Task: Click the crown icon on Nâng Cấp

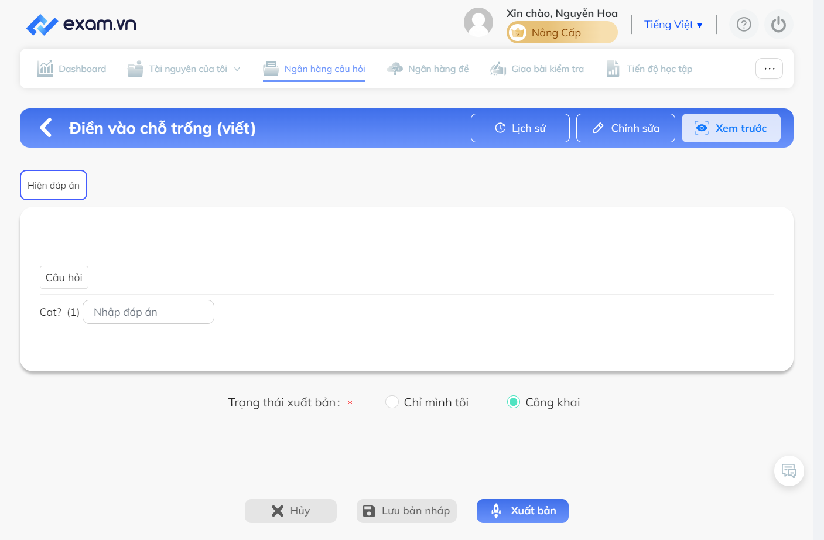Action: tap(518, 33)
